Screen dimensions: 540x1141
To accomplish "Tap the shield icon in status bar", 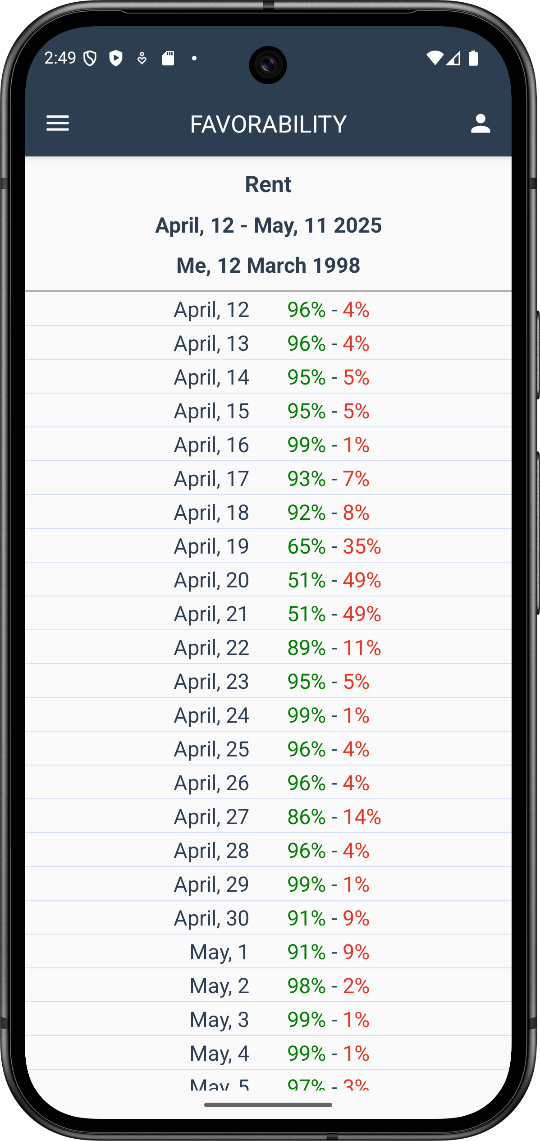I will coord(91,58).
